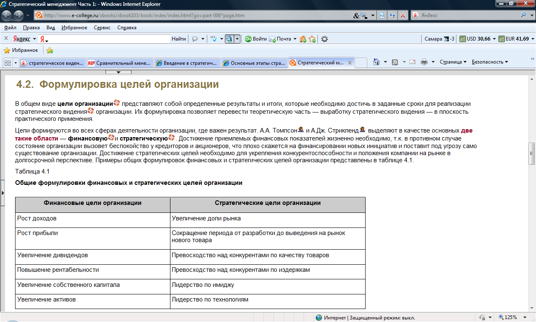536x322 pixels.
Task: Open the Файл menu
Action: click(10, 28)
